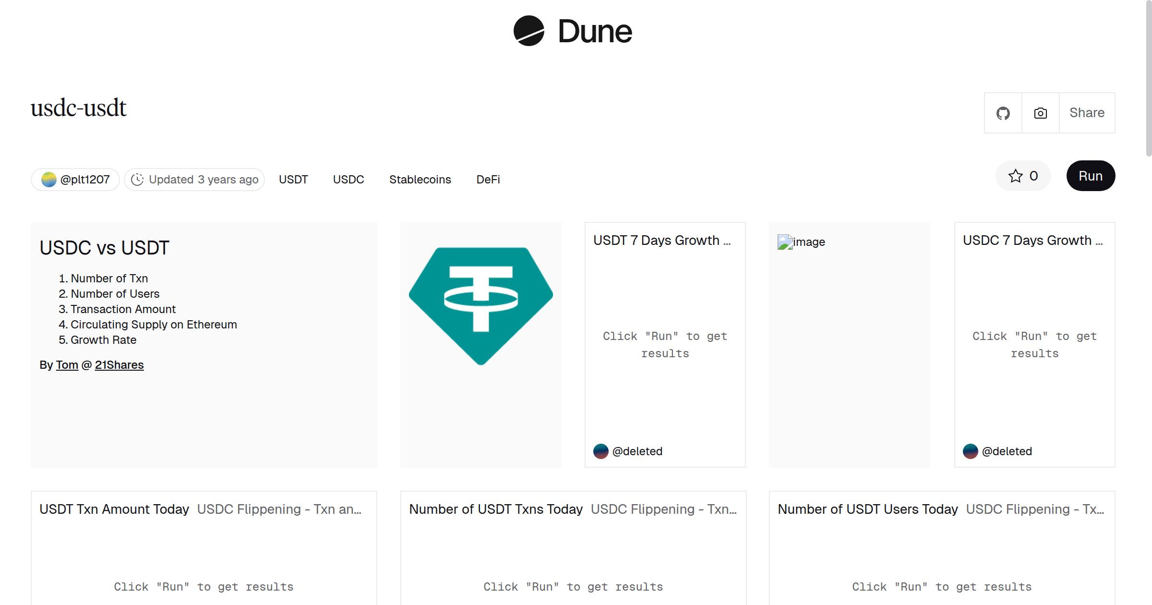Select the USDC tag
Image resolution: width=1152 pixels, height=605 pixels.
click(348, 179)
